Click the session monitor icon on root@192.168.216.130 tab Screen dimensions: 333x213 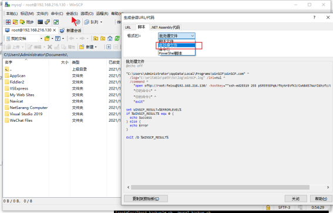8,30
